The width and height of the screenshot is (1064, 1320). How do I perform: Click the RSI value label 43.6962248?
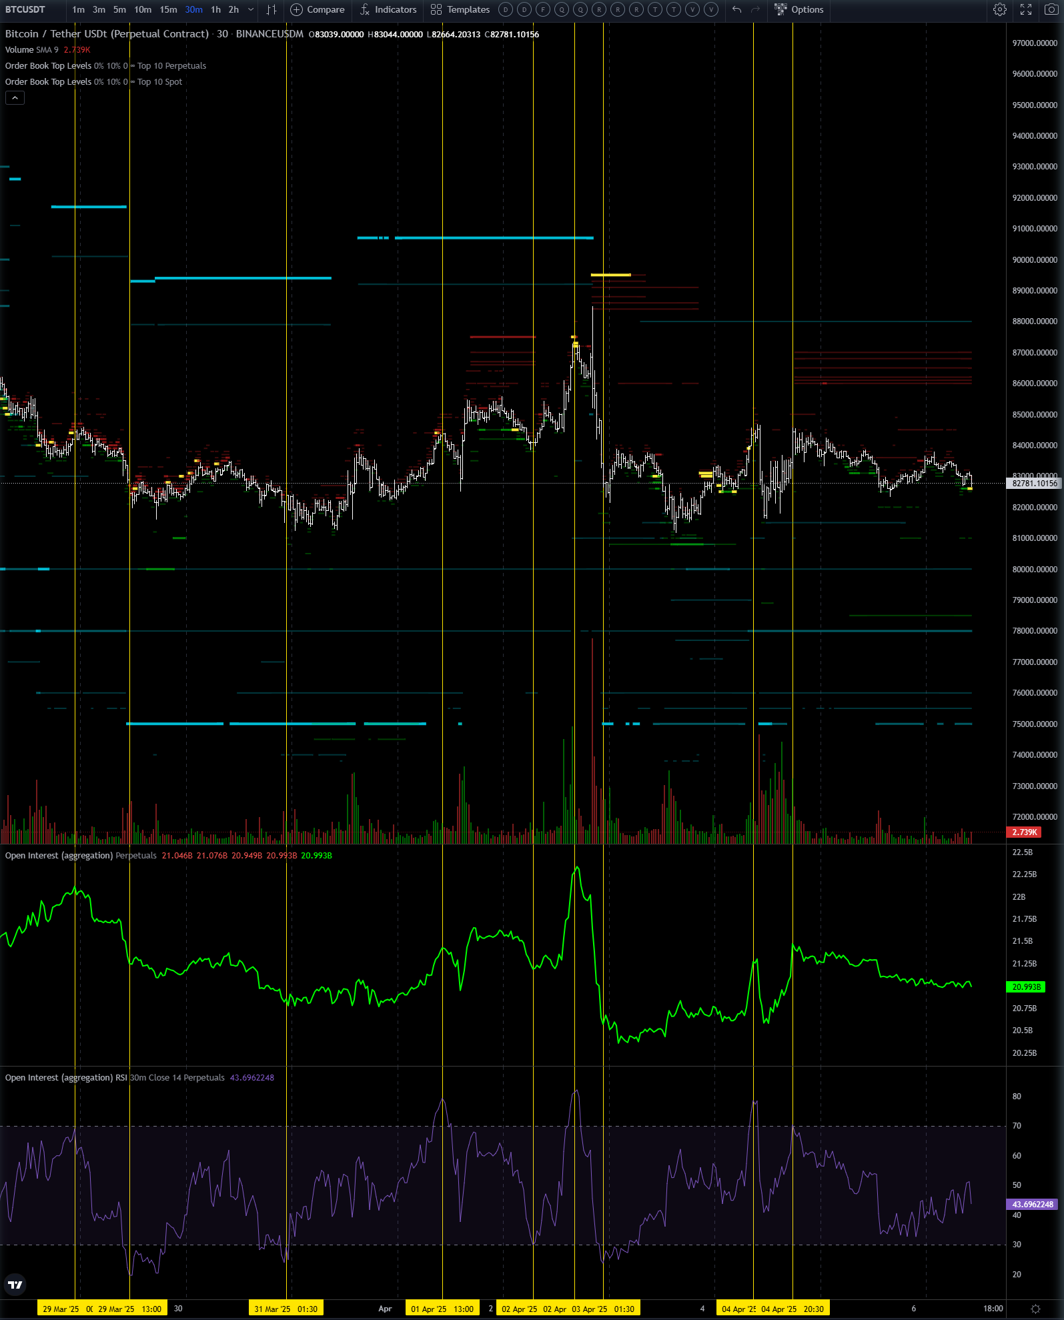(x=1033, y=1205)
